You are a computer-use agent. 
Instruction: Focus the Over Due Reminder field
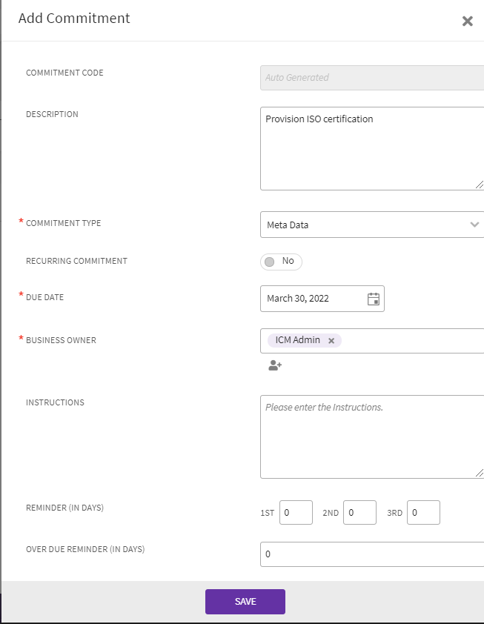click(371, 554)
